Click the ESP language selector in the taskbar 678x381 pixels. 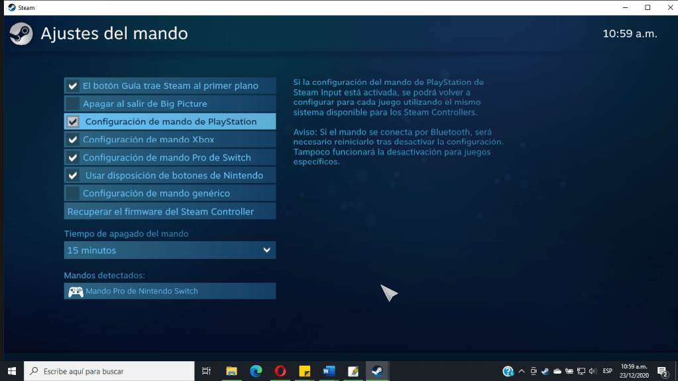[607, 371]
